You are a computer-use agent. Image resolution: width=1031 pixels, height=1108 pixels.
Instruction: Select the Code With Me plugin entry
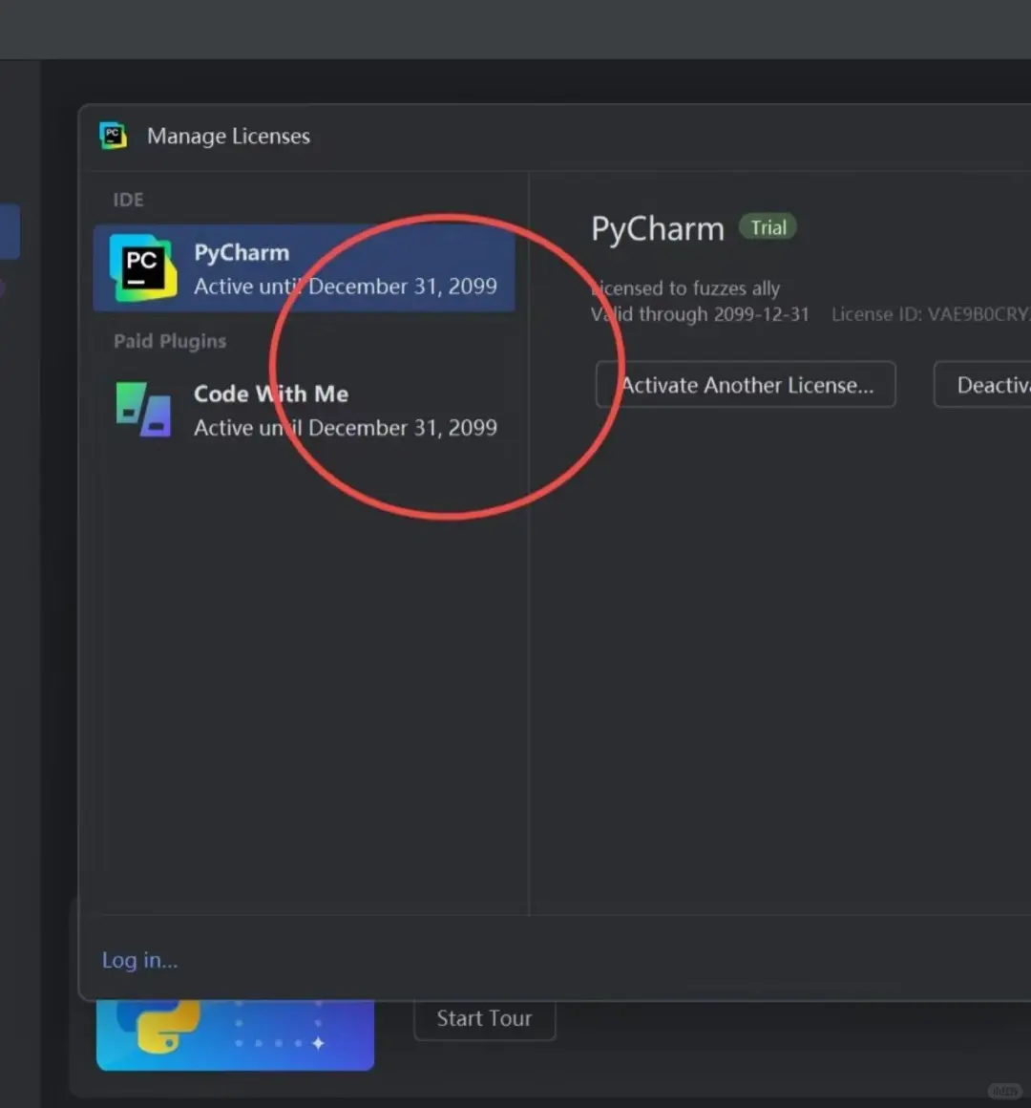pos(304,410)
